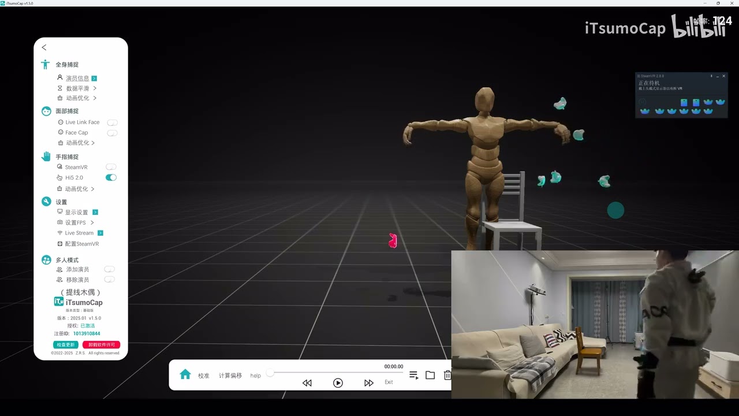The width and height of the screenshot is (739, 416).
Task: Click the 数据平滑 label
Action: (77, 88)
